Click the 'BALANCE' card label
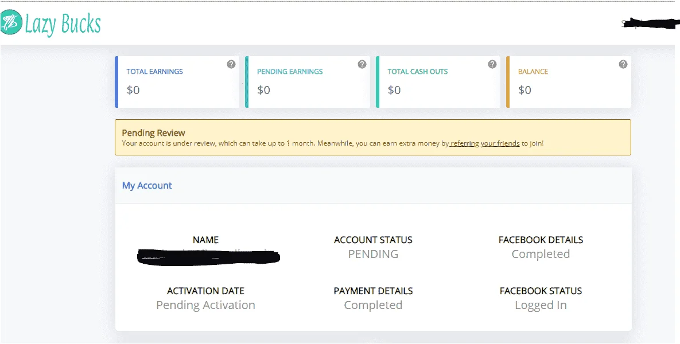 [533, 72]
